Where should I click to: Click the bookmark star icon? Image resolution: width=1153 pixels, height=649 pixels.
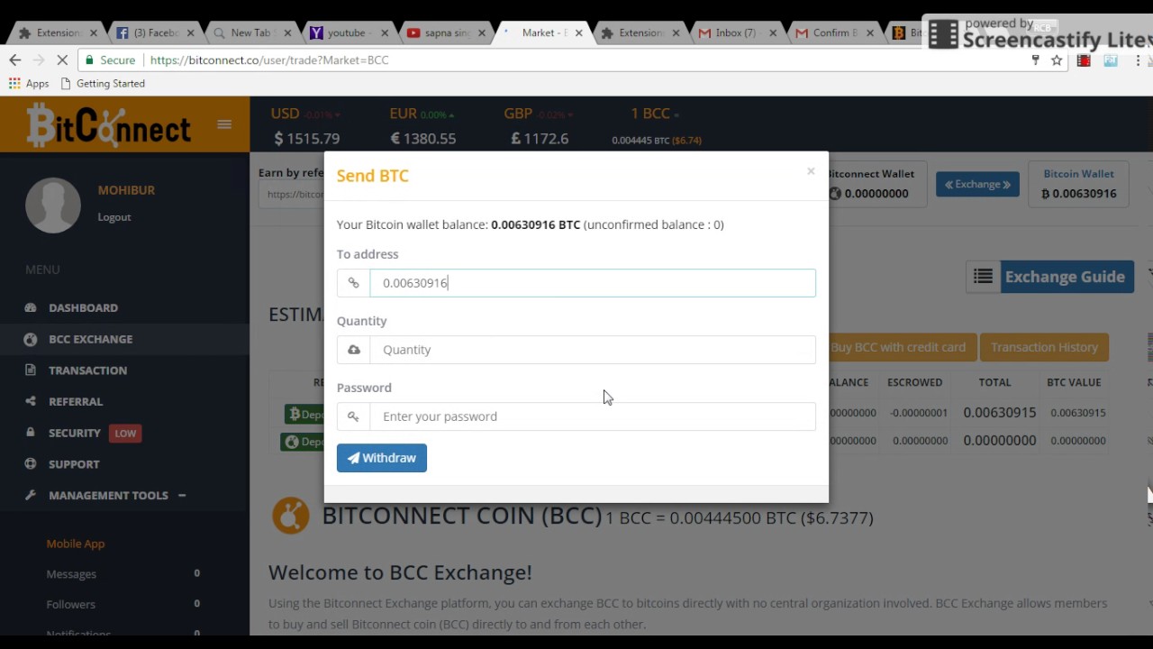[1057, 60]
